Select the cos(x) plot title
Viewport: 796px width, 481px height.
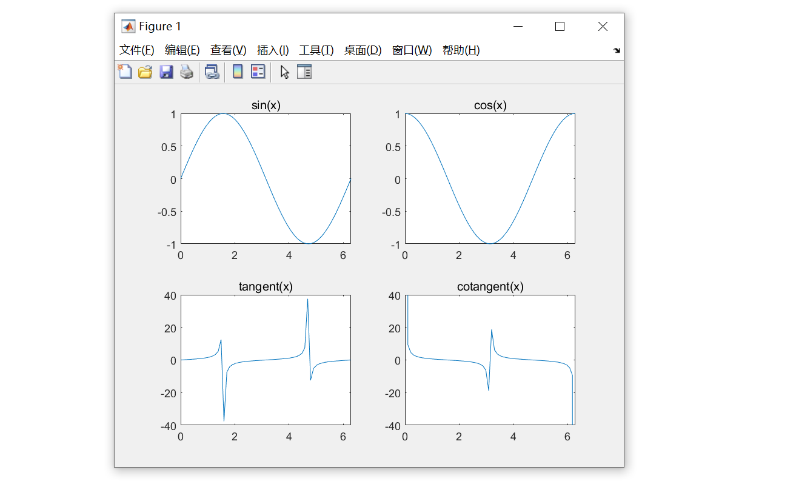coord(490,106)
